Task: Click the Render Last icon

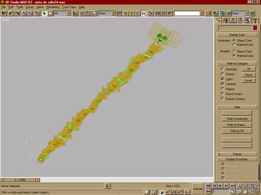Action: coord(252,13)
